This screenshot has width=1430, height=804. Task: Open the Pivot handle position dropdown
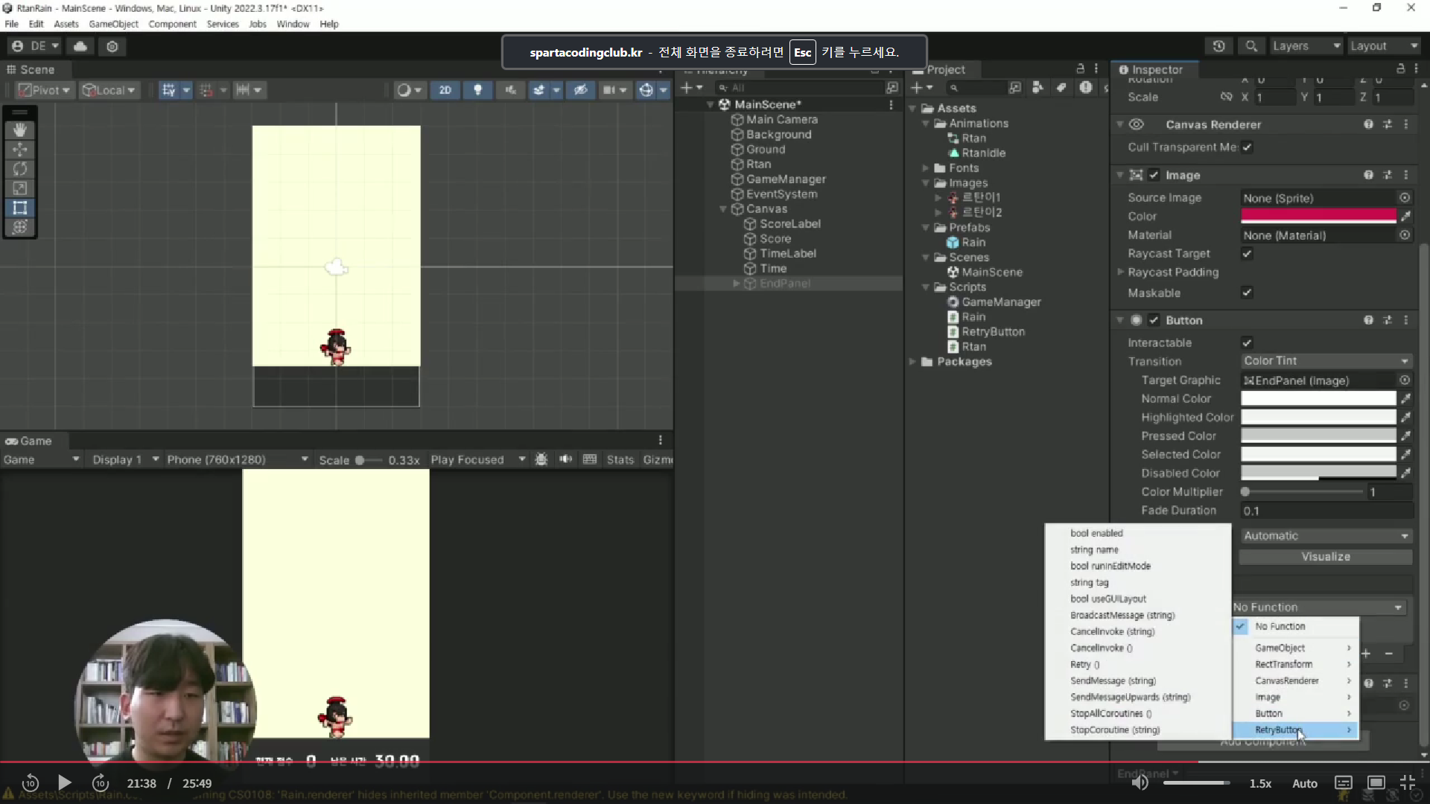(44, 90)
